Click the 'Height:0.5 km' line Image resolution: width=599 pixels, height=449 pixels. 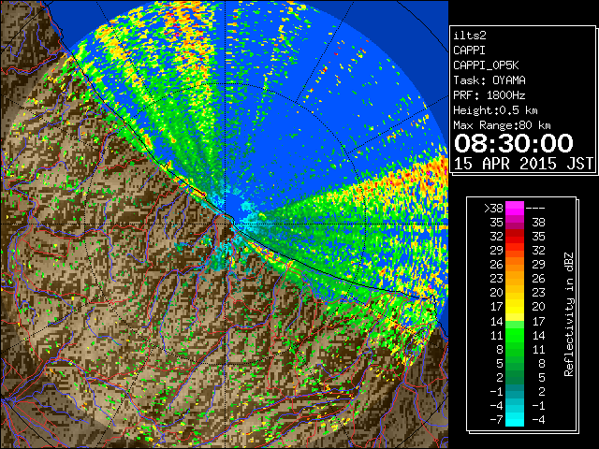coord(495,110)
